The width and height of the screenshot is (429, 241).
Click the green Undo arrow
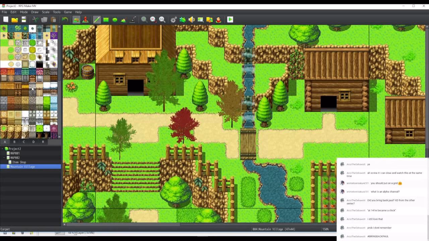coord(65,20)
